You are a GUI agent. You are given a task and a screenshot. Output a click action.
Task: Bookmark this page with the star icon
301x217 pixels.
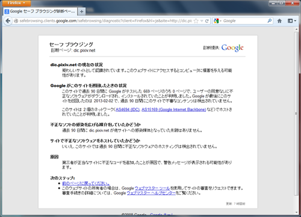pyautogui.click(x=196, y=21)
